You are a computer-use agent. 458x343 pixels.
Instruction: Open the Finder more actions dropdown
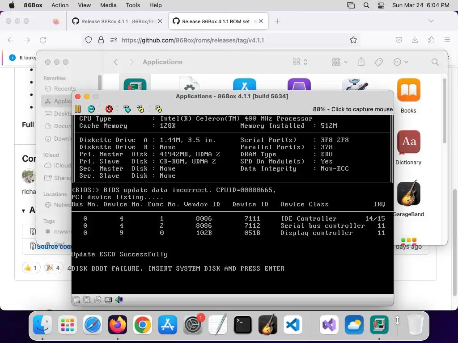(x=400, y=62)
